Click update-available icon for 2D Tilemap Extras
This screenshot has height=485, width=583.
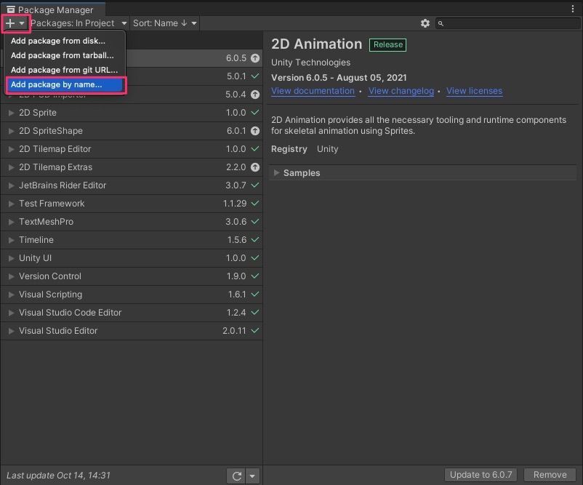(255, 167)
